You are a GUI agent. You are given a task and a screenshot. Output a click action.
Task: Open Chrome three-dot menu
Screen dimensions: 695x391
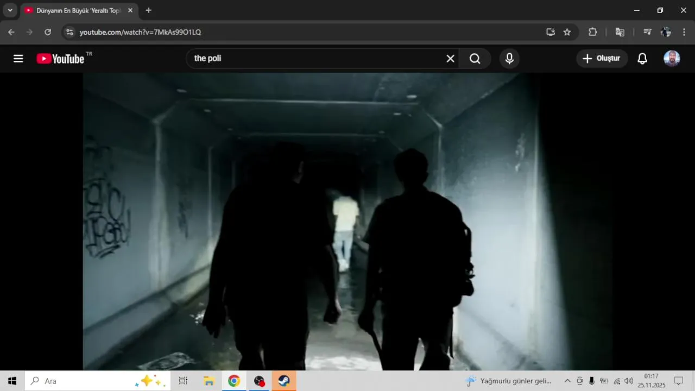tap(684, 32)
